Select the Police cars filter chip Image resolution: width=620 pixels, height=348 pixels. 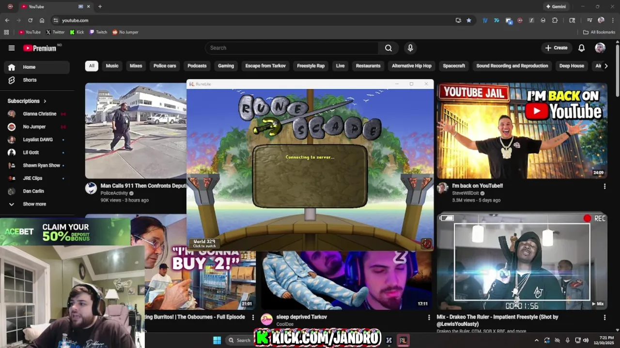[x=165, y=66]
